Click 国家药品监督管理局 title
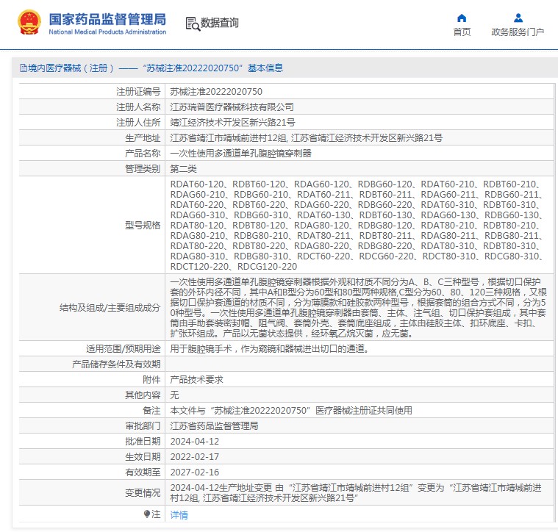The height and width of the screenshot is (532, 558). (107, 19)
